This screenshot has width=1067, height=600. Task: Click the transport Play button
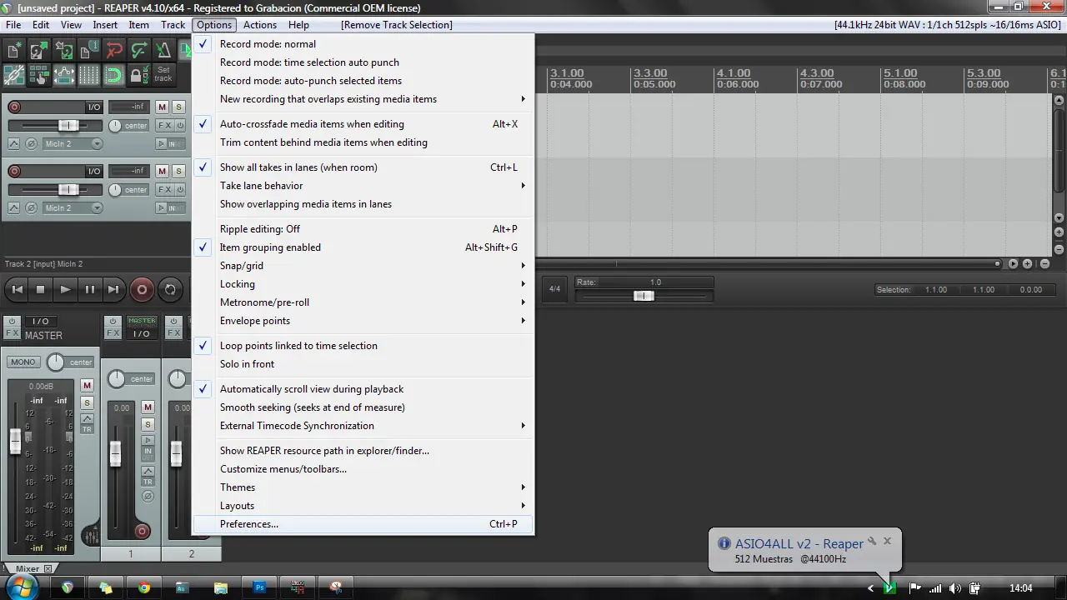[x=65, y=289]
